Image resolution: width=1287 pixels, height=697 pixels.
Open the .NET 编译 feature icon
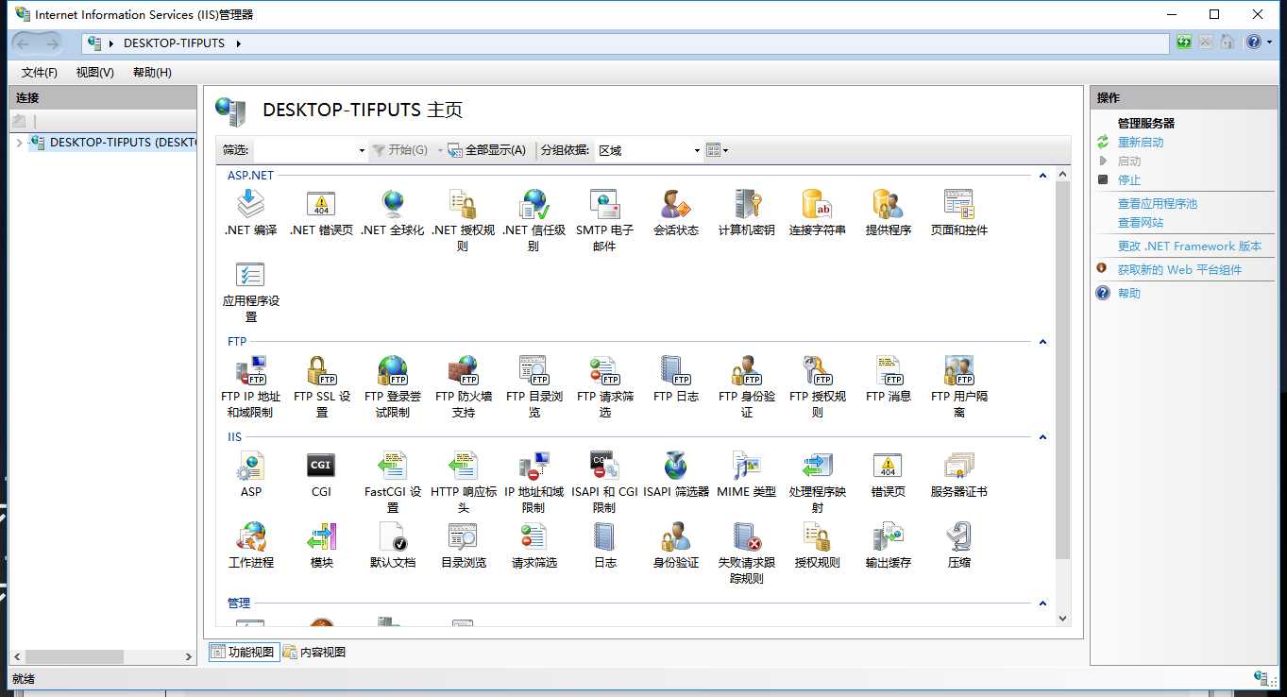click(250, 205)
